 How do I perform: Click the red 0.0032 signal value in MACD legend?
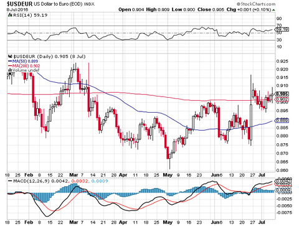click(x=80, y=181)
